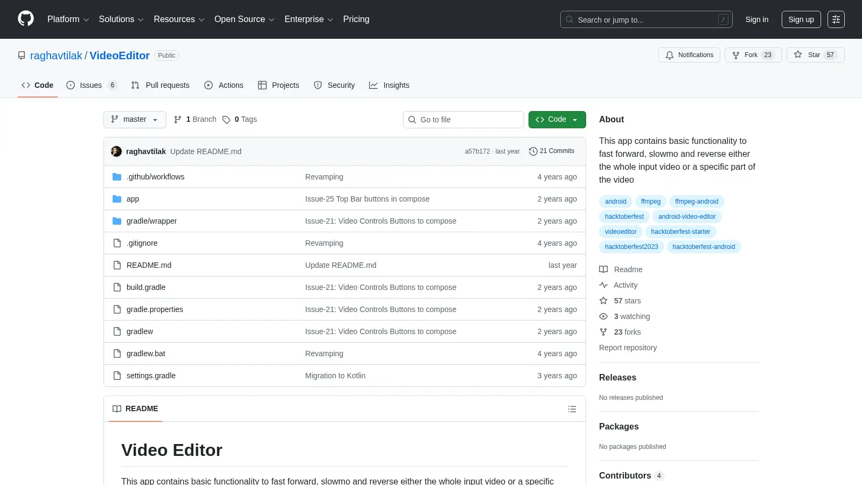Open the master branch selector

click(x=135, y=120)
